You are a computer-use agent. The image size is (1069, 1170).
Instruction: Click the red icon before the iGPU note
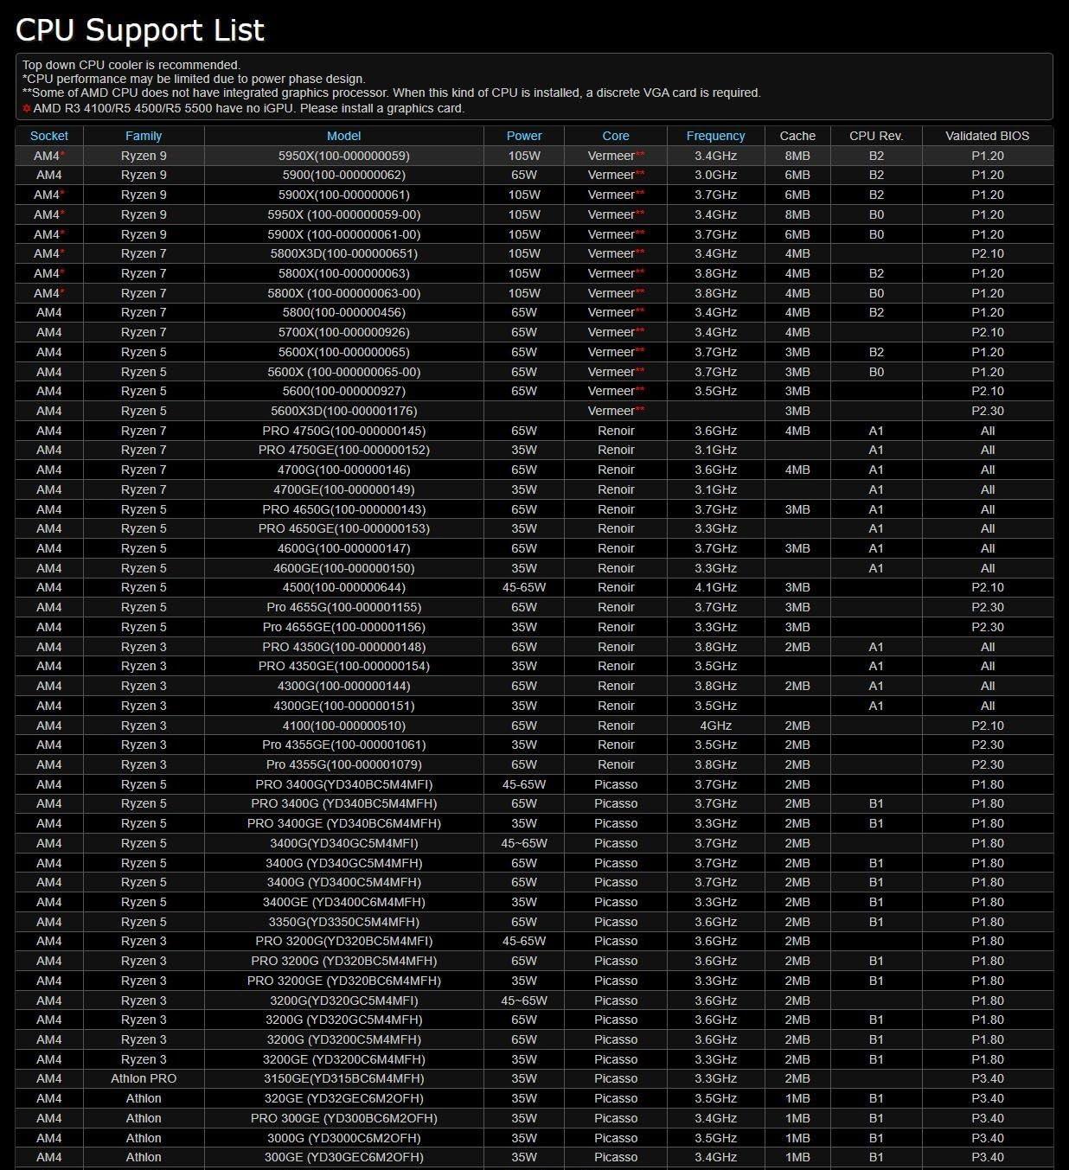tap(27, 109)
